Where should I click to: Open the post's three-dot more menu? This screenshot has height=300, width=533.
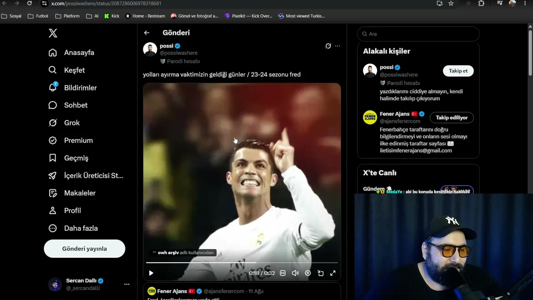[338, 46]
